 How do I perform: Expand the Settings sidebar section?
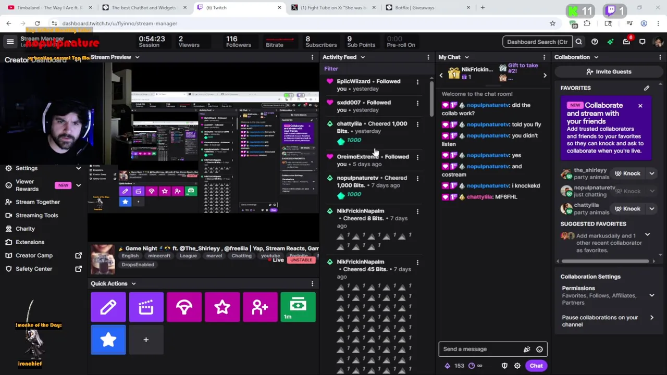[x=78, y=168]
